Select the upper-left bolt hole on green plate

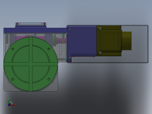click(13, 49)
